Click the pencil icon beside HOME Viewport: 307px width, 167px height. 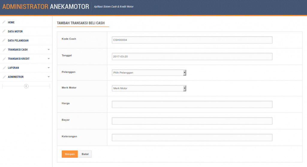coord(4,22)
